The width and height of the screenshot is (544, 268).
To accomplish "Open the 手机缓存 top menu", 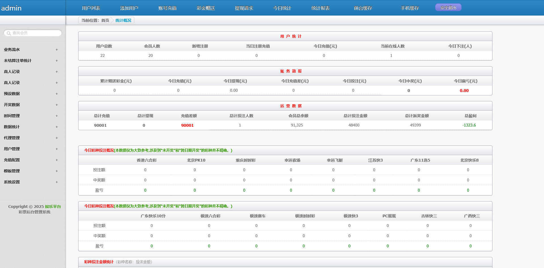I will point(410,8).
